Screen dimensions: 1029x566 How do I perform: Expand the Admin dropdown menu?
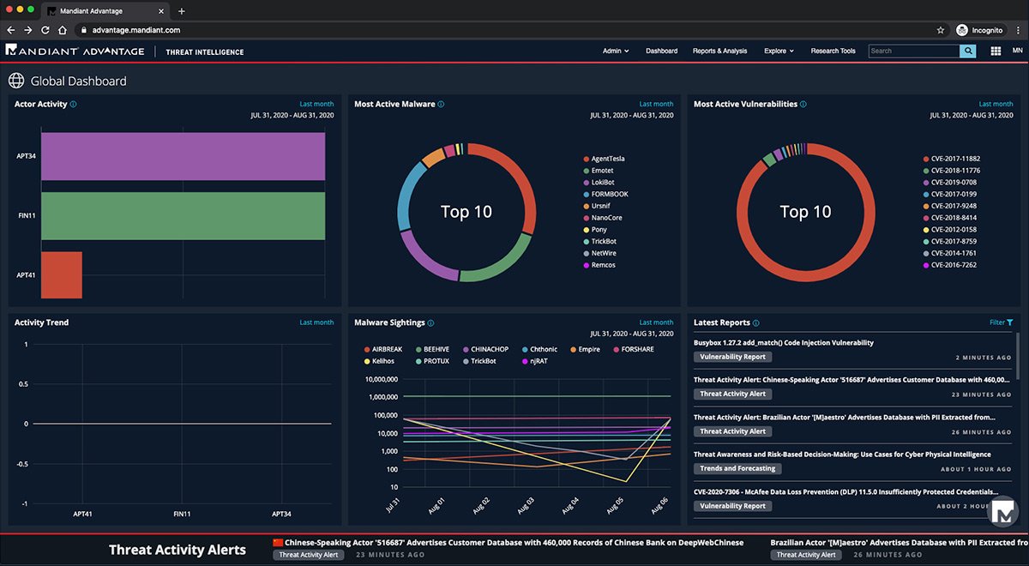(615, 51)
